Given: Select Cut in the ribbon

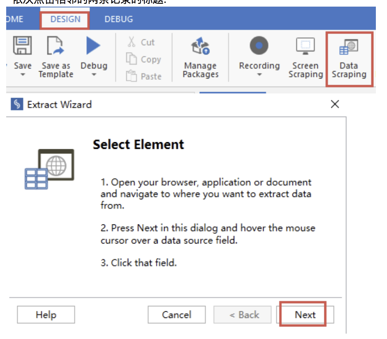Looking at the screenshot, I should pyautogui.click(x=141, y=42).
